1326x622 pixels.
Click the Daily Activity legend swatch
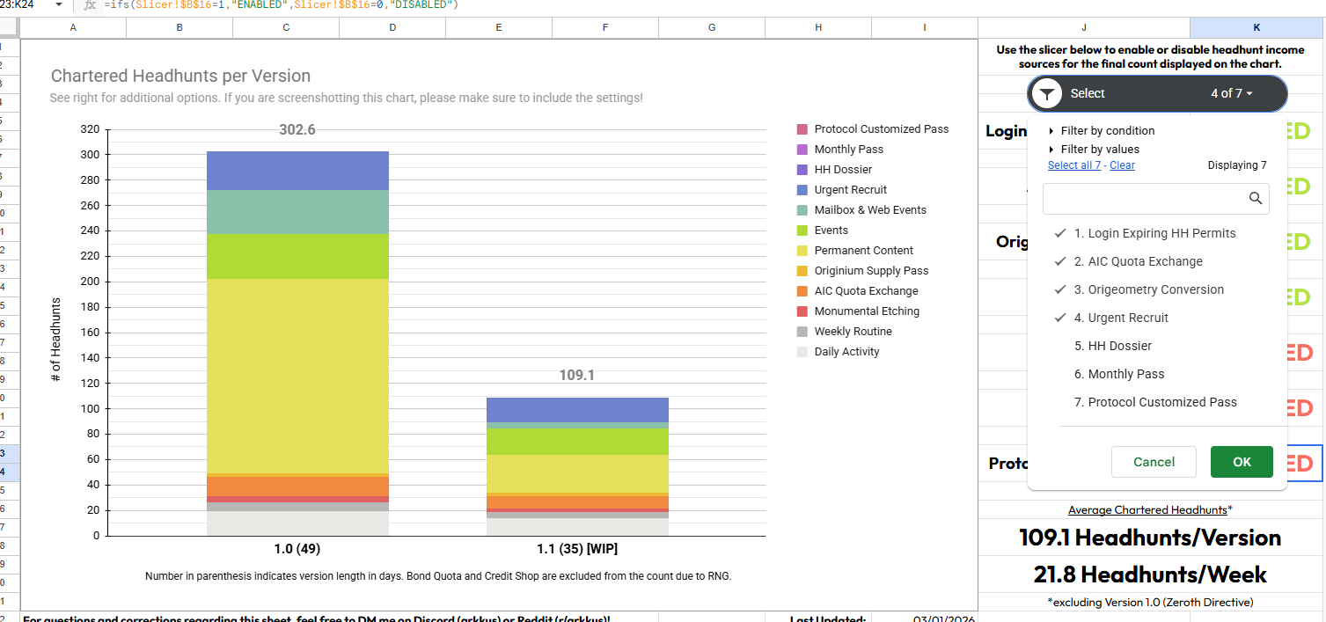pos(802,352)
